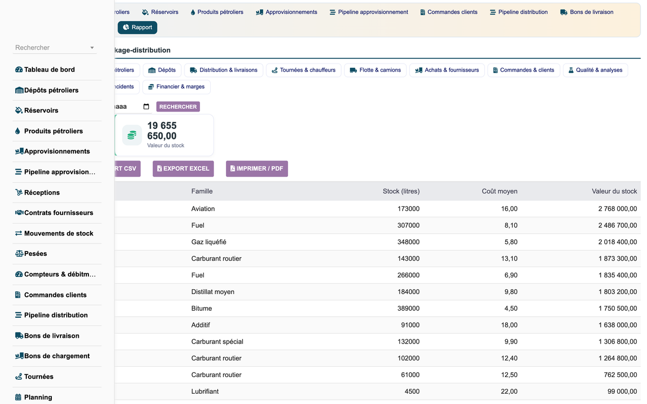This screenshot has height=404, width=647.
Task: Sort by Coût moyen column header
Action: pos(500,191)
